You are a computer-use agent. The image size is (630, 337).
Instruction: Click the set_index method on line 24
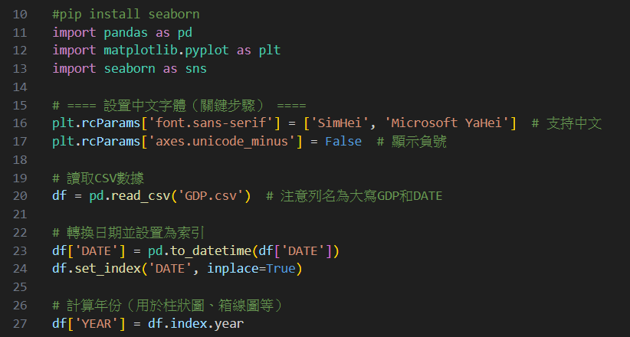coord(107,268)
